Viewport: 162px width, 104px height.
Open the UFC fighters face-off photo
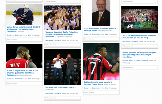pos(63,67)
